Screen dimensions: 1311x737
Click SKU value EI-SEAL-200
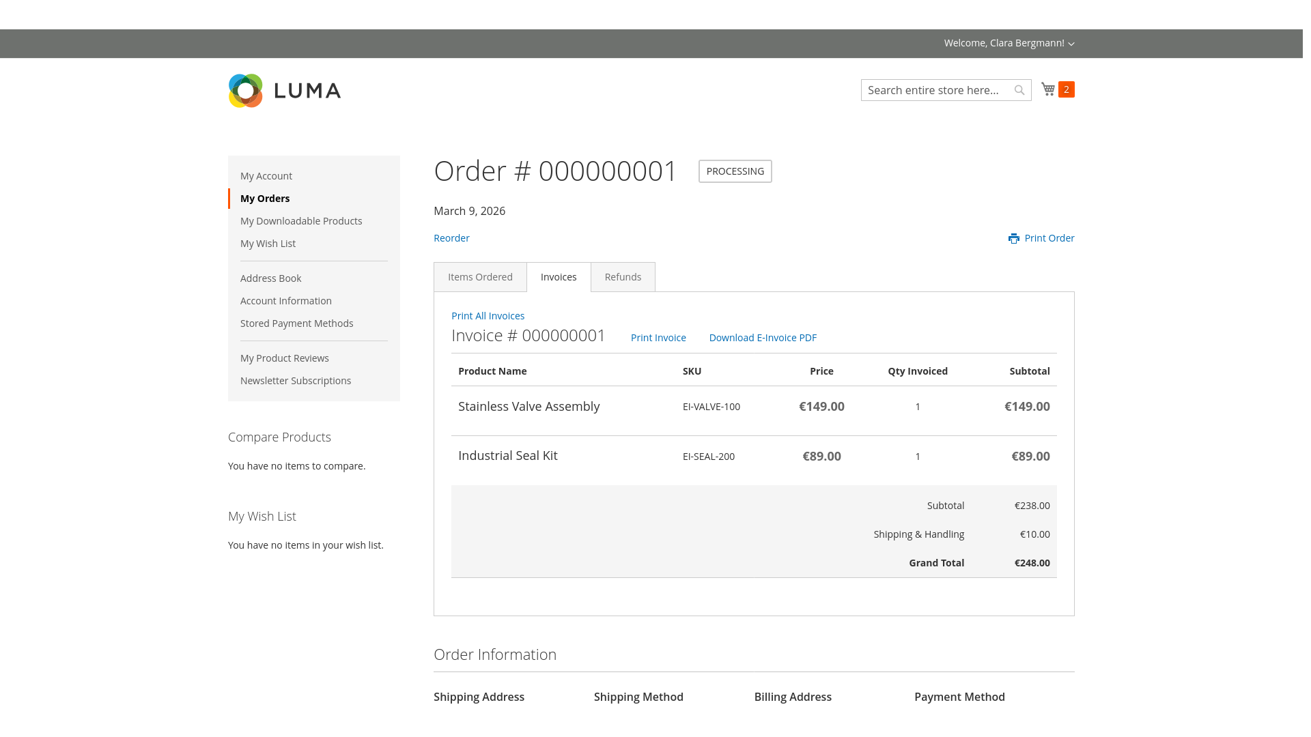tap(708, 457)
